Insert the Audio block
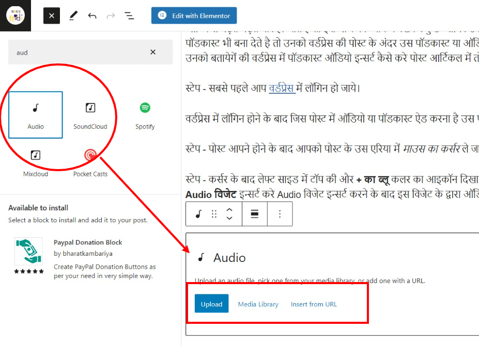The width and height of the screenshot is (479, 346). pyautogui.click(x=36, y=115)
